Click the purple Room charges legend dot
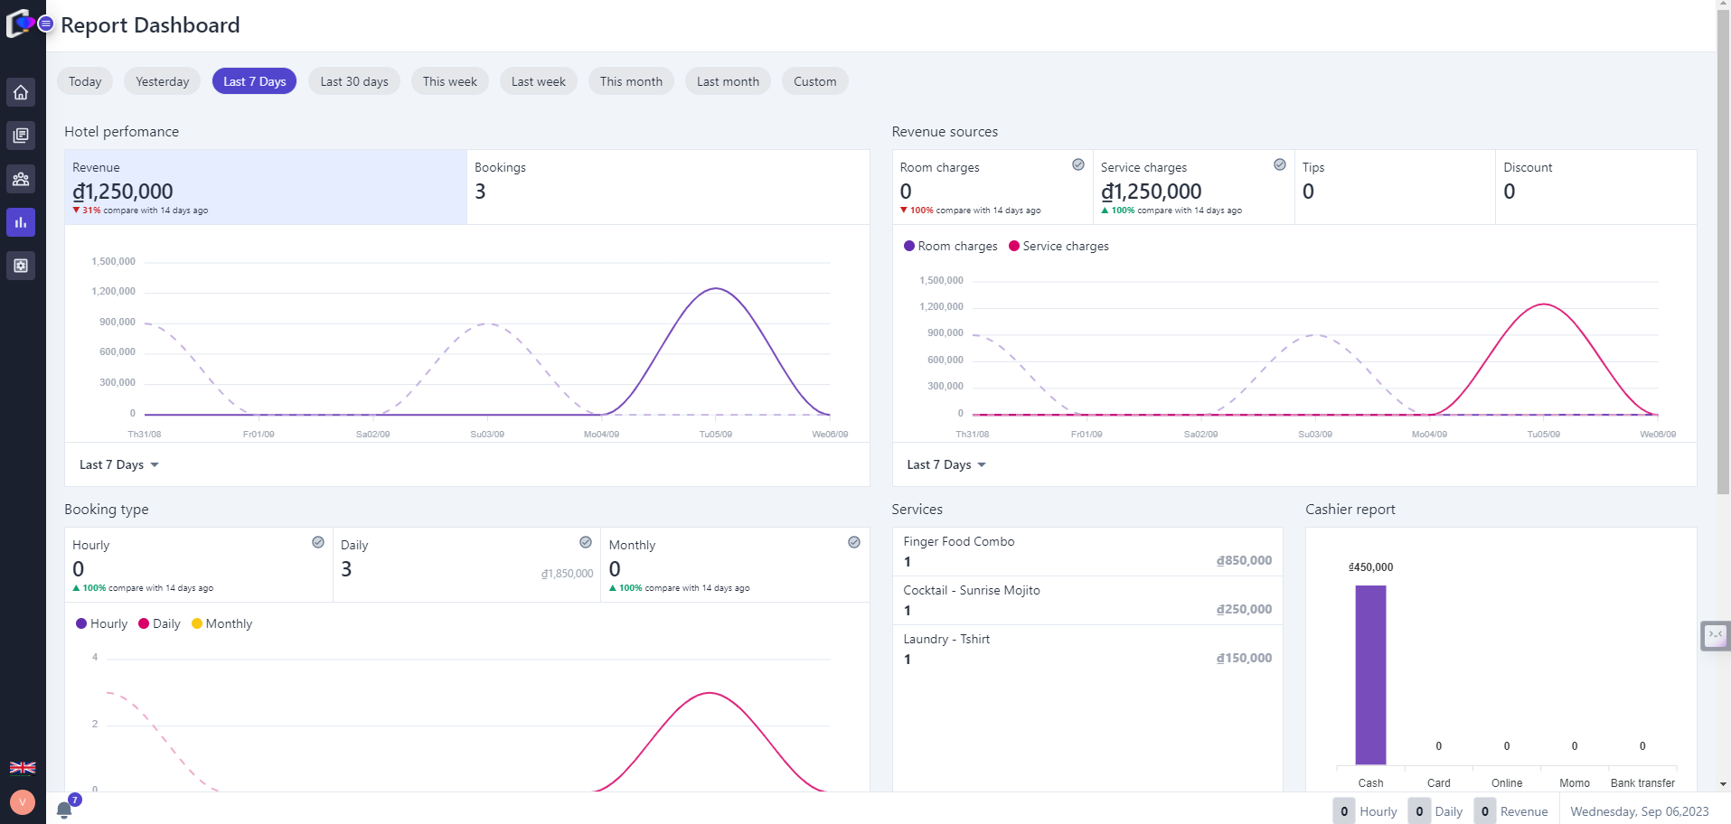The height and width of the screenshot is (824, 1731). 909,246
